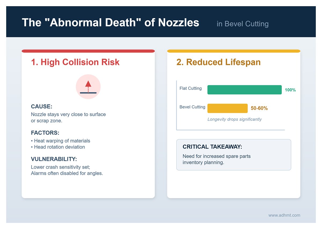Click the VULNERABILITY: label
Image resolution: width=322 pixels, height=229 pixels.
(54, 159)
